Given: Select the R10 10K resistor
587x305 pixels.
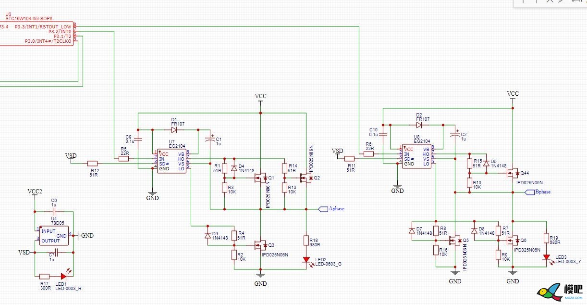Looking at the screenshot, I should click(469, 183).
